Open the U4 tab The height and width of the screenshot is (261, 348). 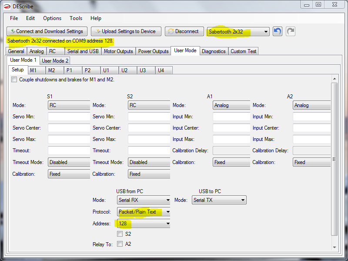pyautogui.click(x=164, y=70)
